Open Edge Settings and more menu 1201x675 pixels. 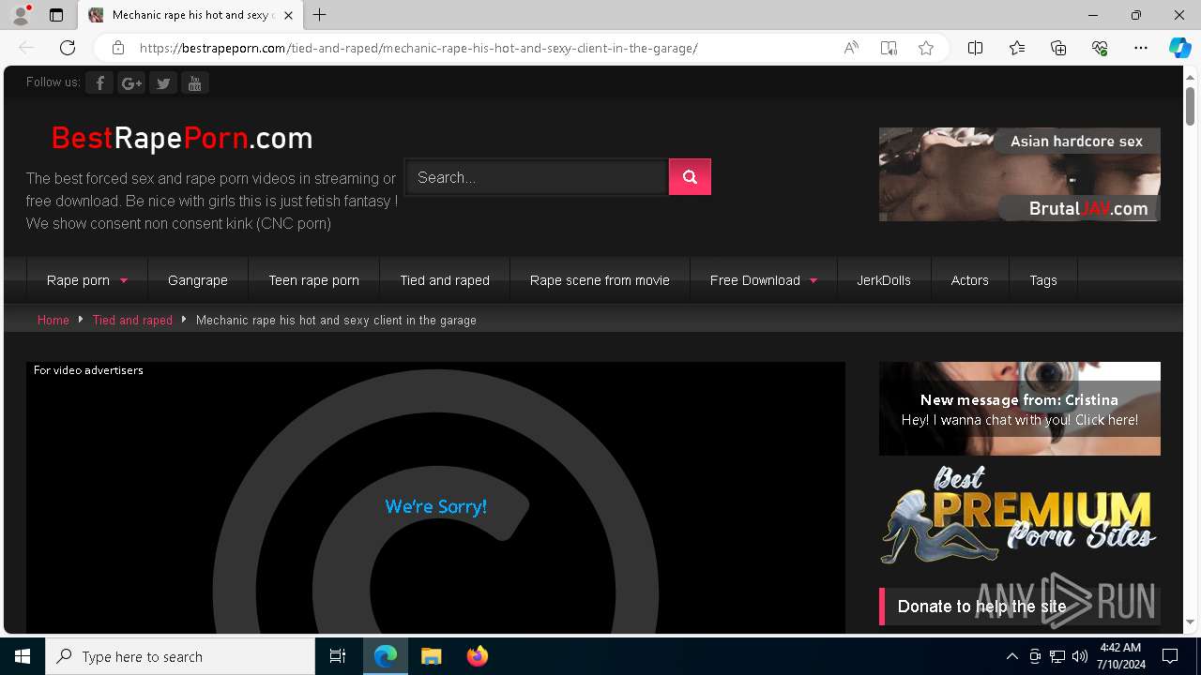point(1141,48)
